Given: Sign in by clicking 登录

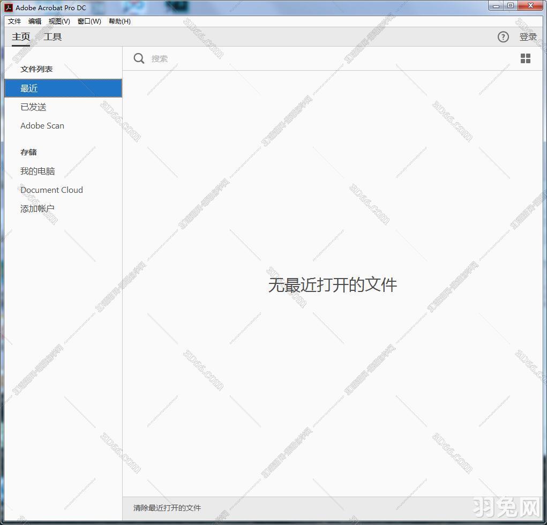Looking at the screenshot, I should coord(528,37).
